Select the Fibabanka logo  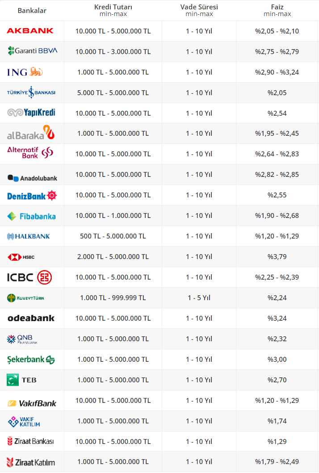click(31, 216)
